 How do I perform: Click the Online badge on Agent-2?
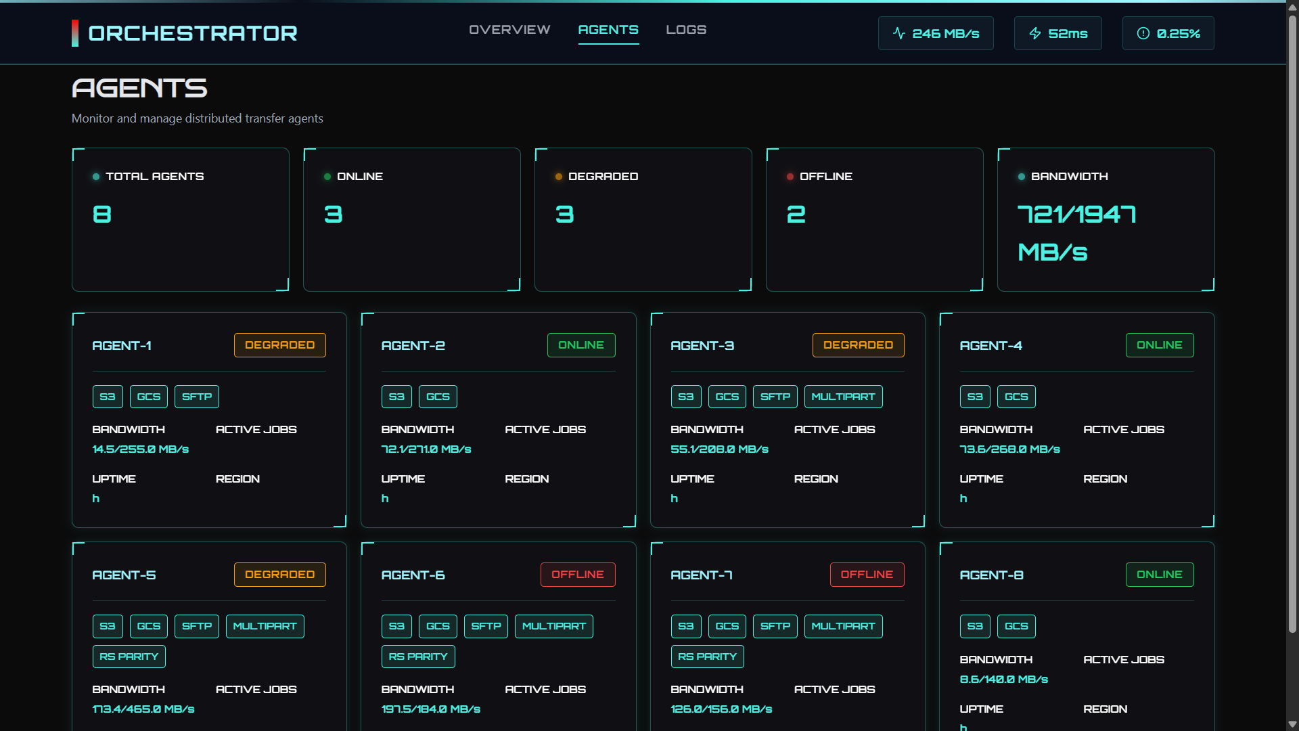click(x=580, y=345)
